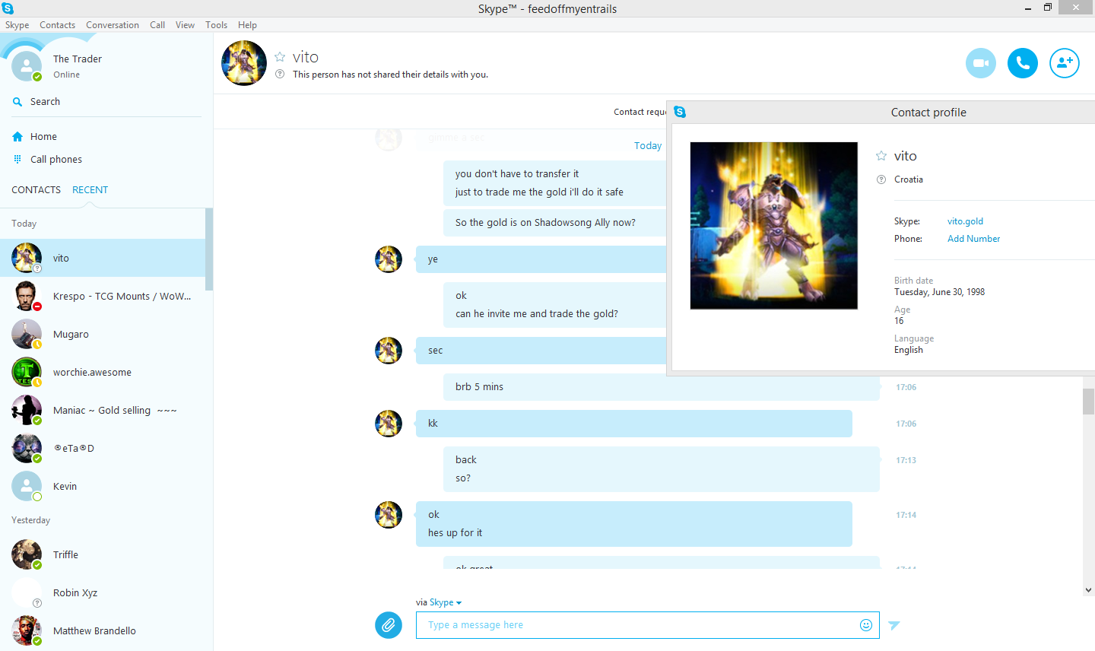Start a video call with vito
The image size is (1095, 651).
click(981, 63)
